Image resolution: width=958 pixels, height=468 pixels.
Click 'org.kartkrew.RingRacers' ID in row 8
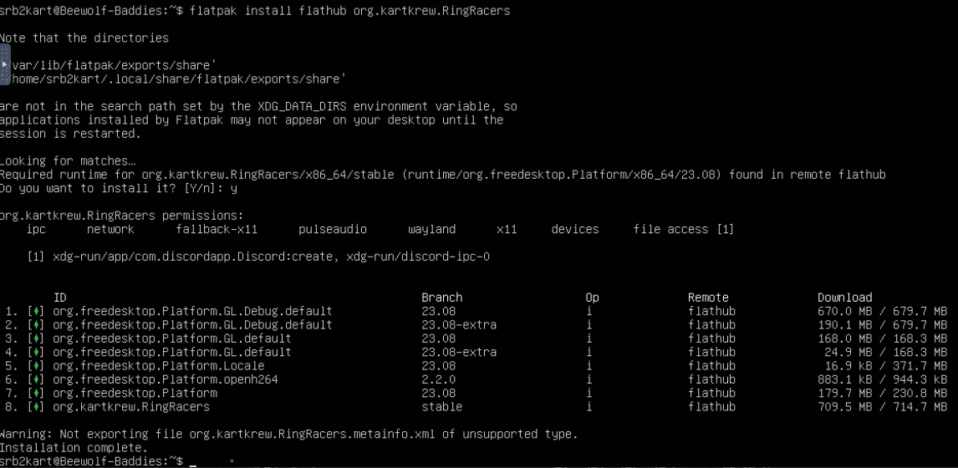131,407
